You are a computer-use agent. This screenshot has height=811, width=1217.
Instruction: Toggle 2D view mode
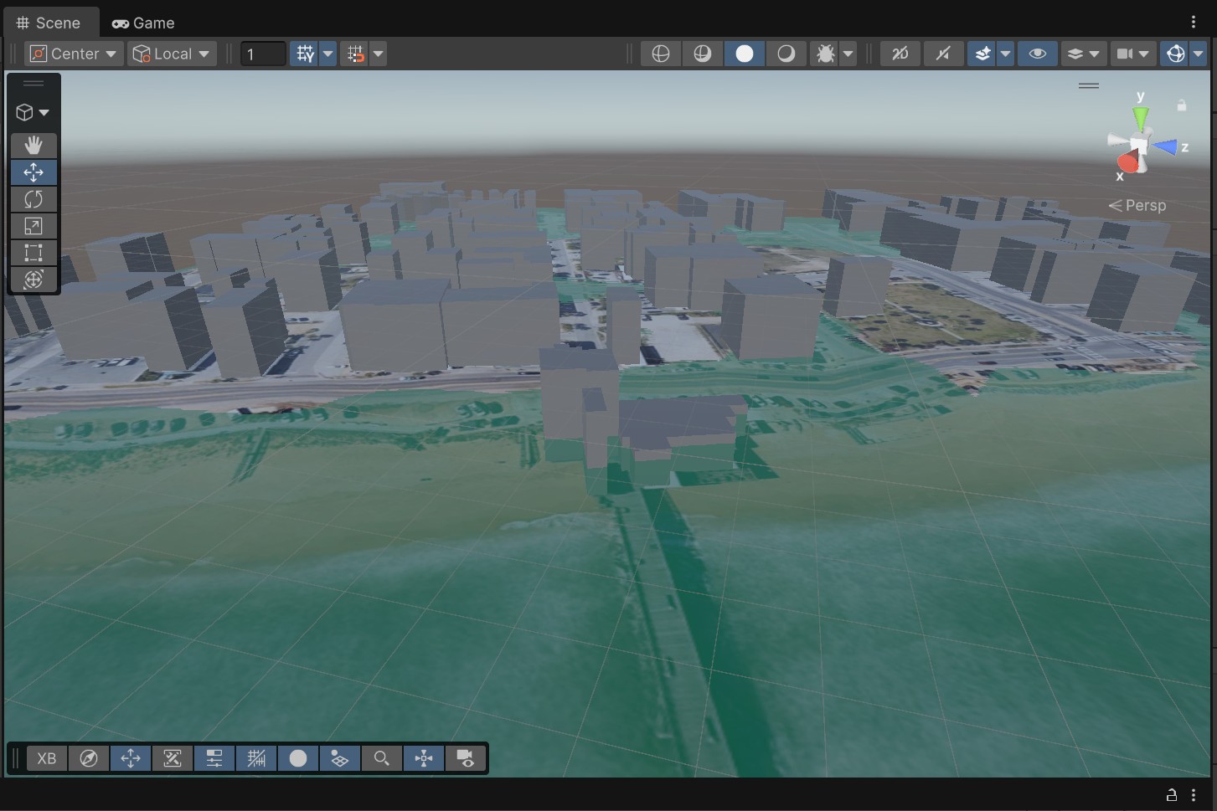pyautogui.click(x=900, y=54)
